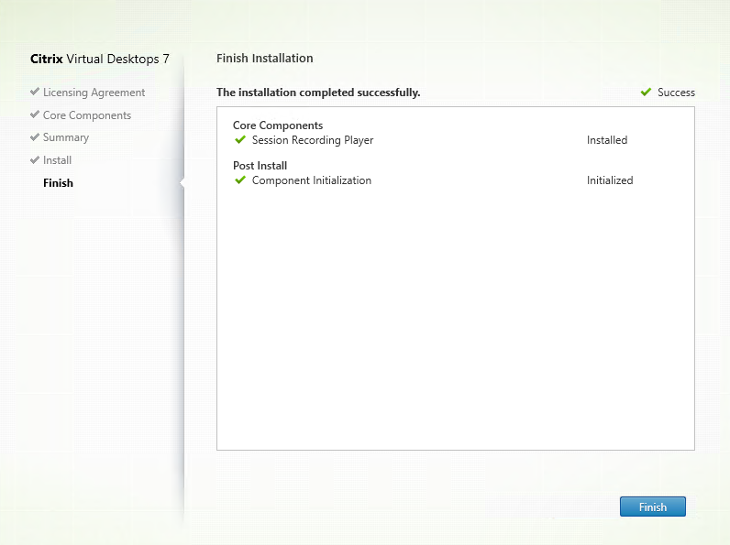Click the Install step checkmark icon

pyautogui.click(x=35, y=160)
